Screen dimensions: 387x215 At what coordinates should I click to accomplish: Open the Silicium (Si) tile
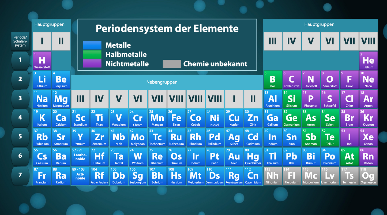[x=292, y=99]
